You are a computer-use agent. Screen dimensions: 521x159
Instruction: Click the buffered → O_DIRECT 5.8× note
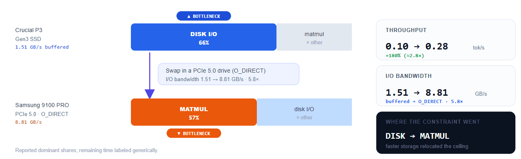(x=424, y=101)
